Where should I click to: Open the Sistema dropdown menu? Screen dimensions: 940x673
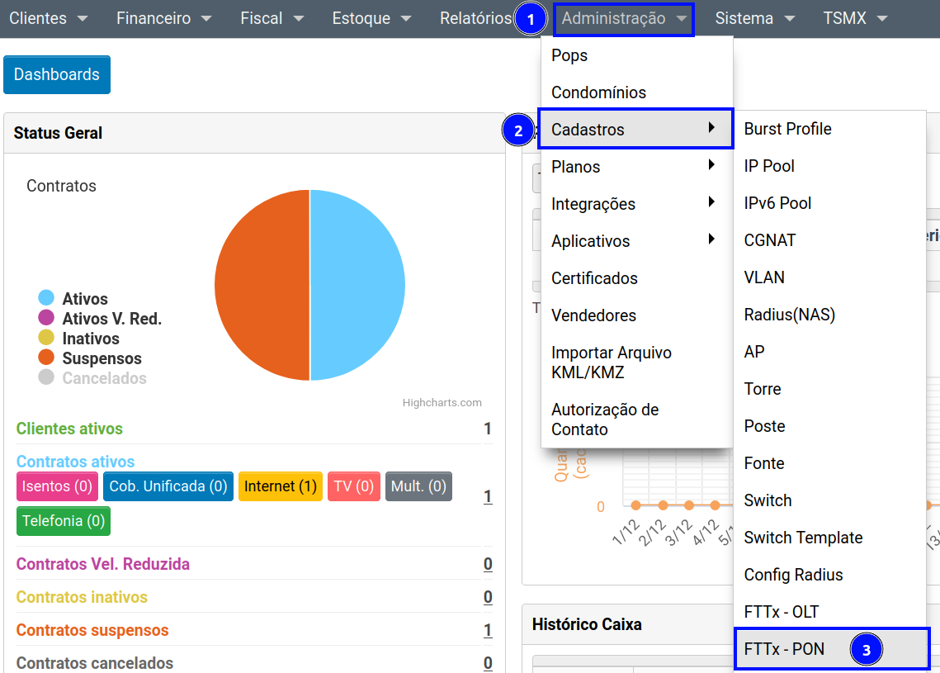pyautogui.click(x=754, y=18)
